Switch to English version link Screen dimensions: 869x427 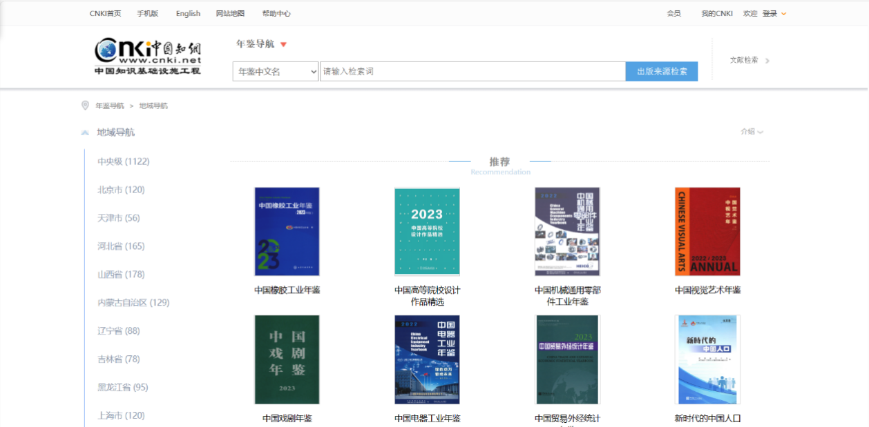188,13
